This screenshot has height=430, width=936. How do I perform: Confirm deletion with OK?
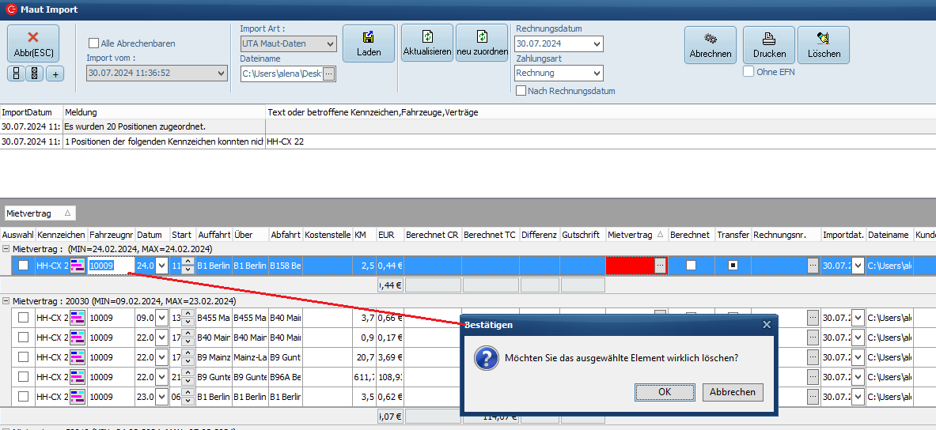(665, 391)
